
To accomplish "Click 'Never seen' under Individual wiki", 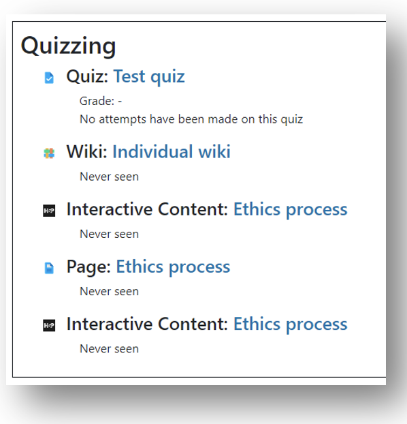I will click(109, 177).
